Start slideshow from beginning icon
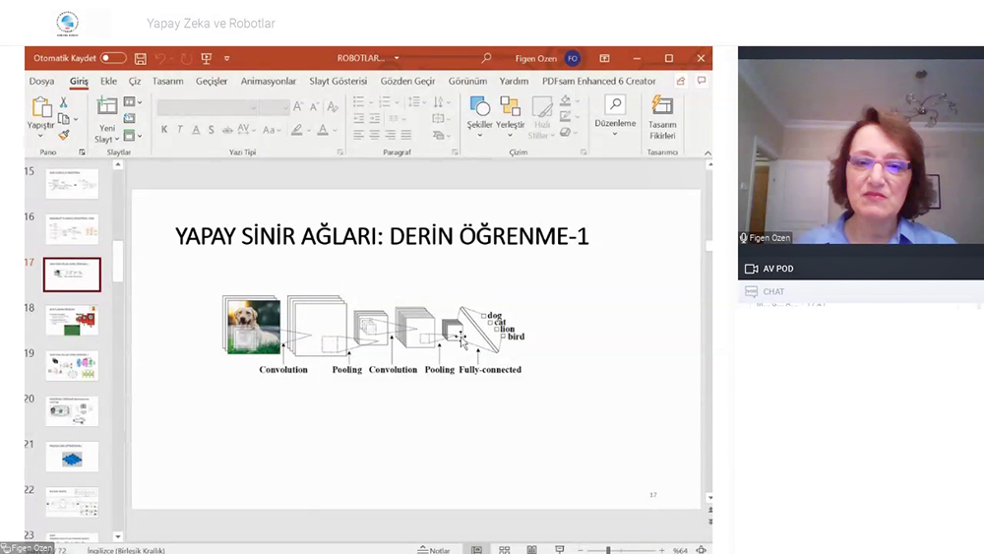The height and width of the screenshot is (554, 984). tap(206, 58)
